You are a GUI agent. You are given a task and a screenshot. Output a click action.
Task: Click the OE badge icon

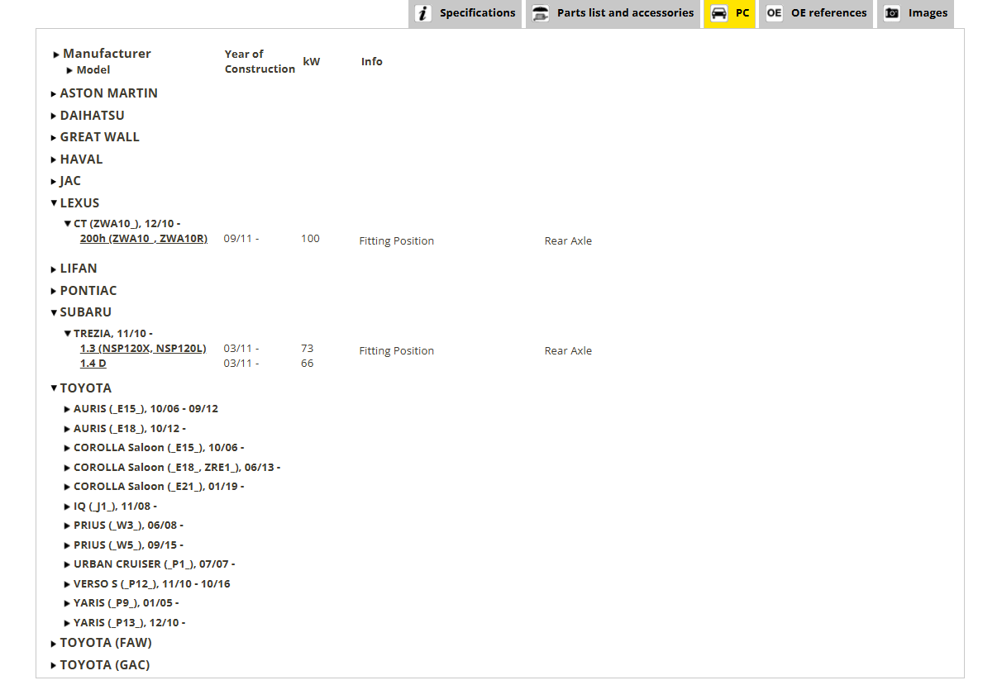tap(774, 13)
